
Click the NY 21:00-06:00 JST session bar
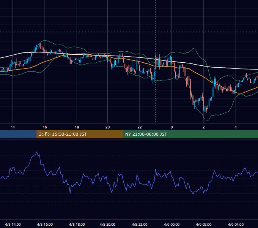click(190, 134)
